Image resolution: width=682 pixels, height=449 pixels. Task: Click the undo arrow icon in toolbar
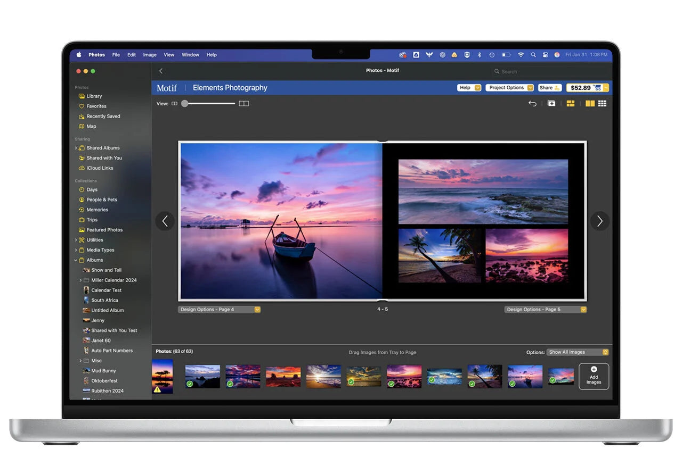pos(532,104)
